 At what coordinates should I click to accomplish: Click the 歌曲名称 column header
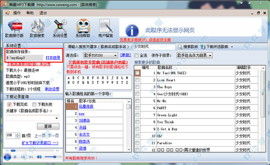(165, 68)
